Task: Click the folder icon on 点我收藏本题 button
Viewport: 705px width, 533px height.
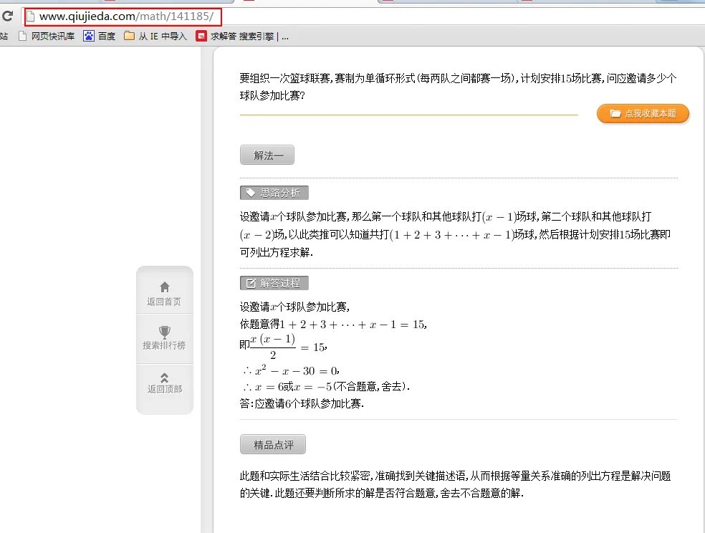Action: pos(618,113)
